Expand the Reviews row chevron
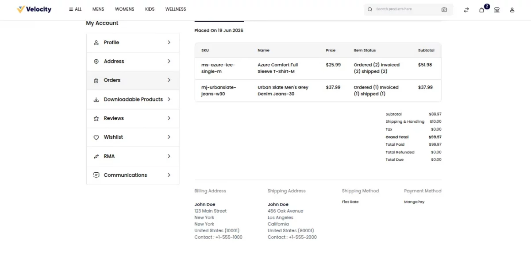531x253 pixels. (x=169, y=118)
